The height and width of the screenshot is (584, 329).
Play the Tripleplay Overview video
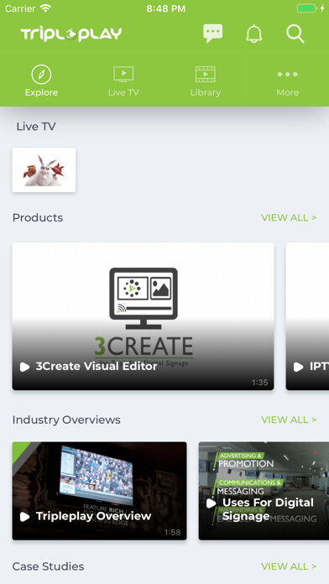[100, 491]
